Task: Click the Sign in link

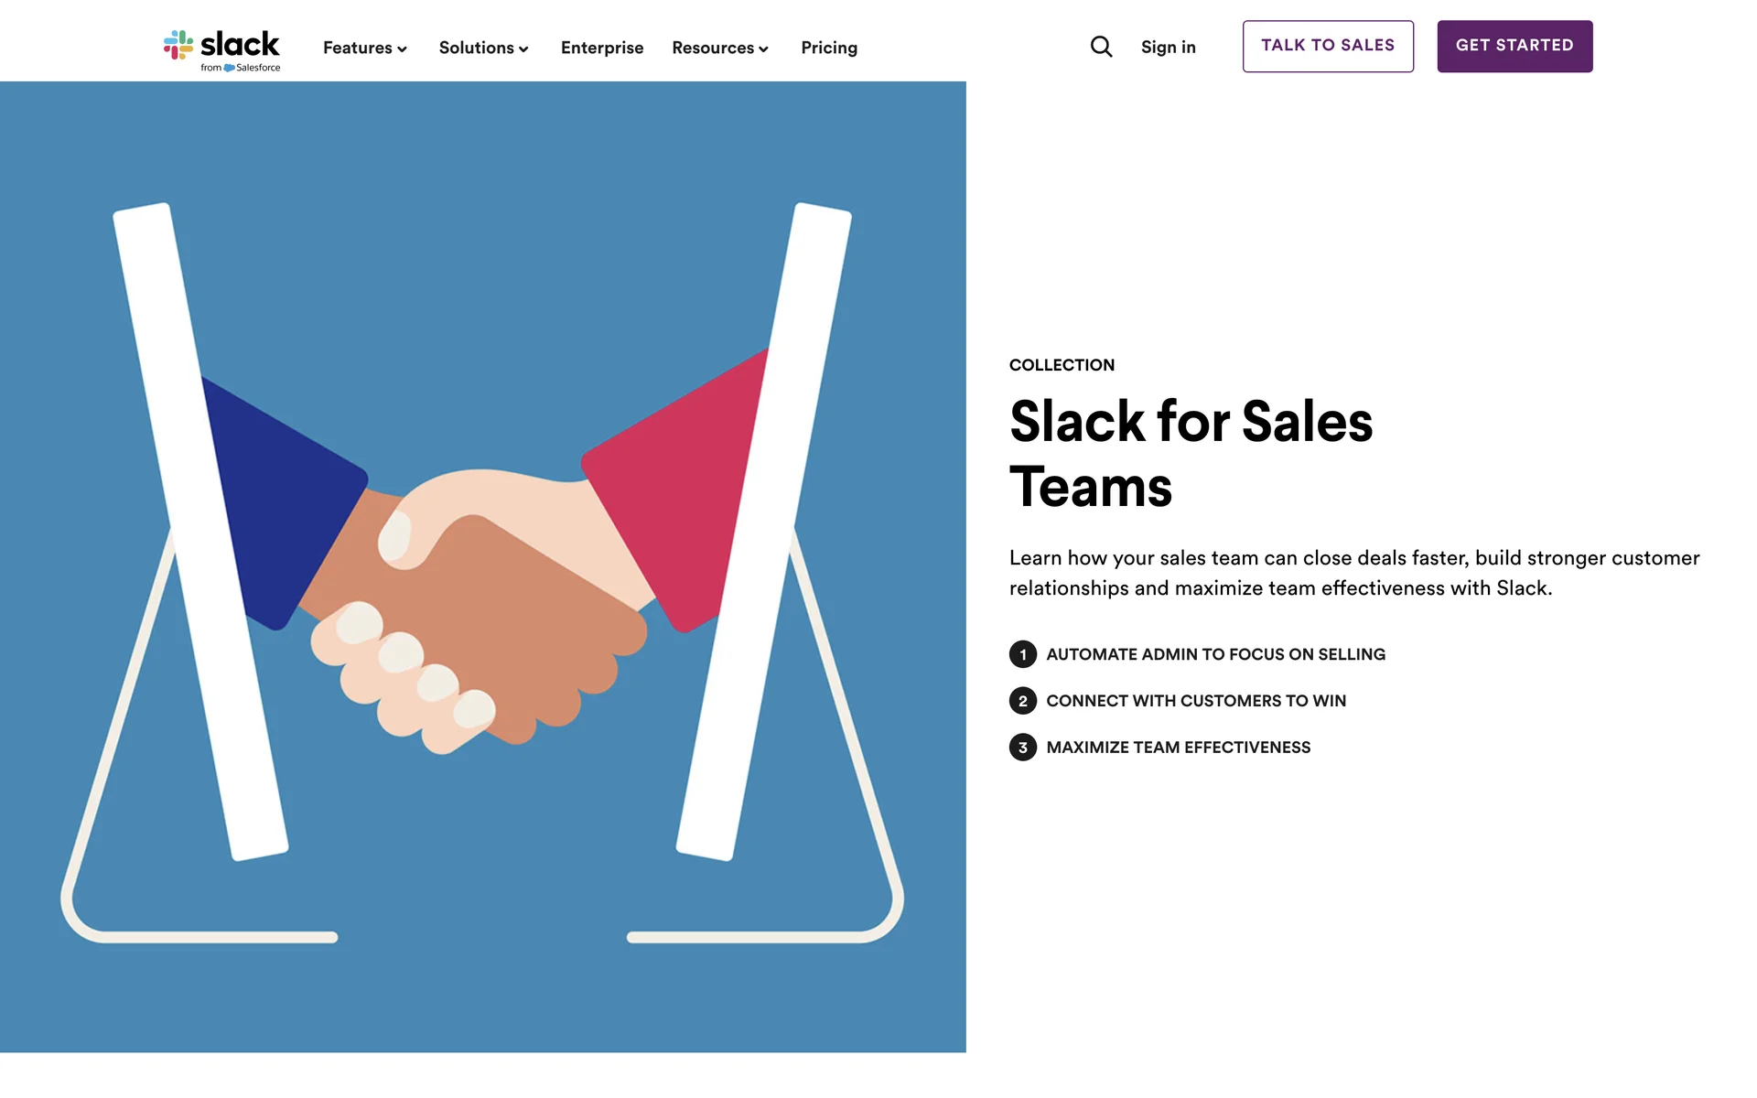Action: click(x=1168, y=48)
